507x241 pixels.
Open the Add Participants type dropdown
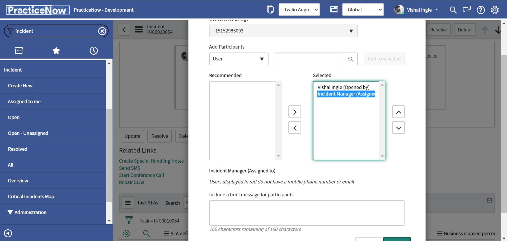pyautogui.click(x=262, y=59)
